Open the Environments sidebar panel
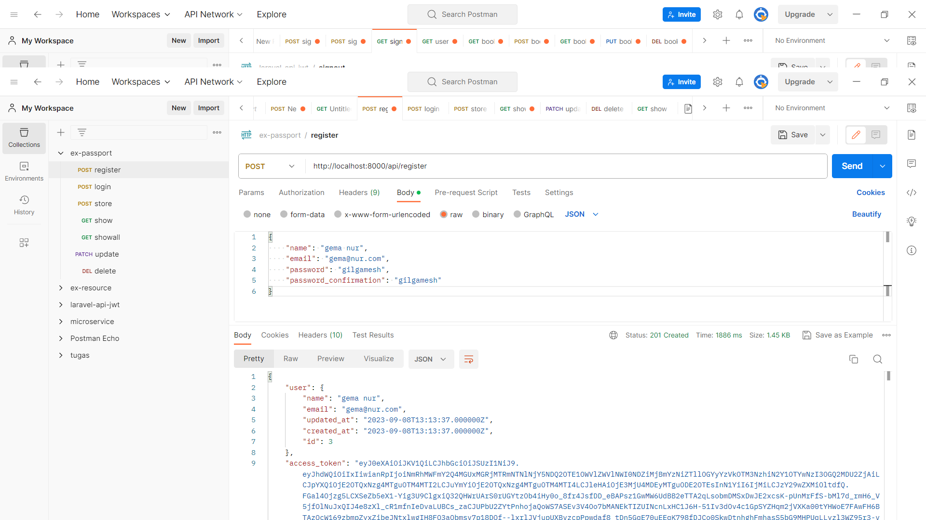 tap(24, 171)
